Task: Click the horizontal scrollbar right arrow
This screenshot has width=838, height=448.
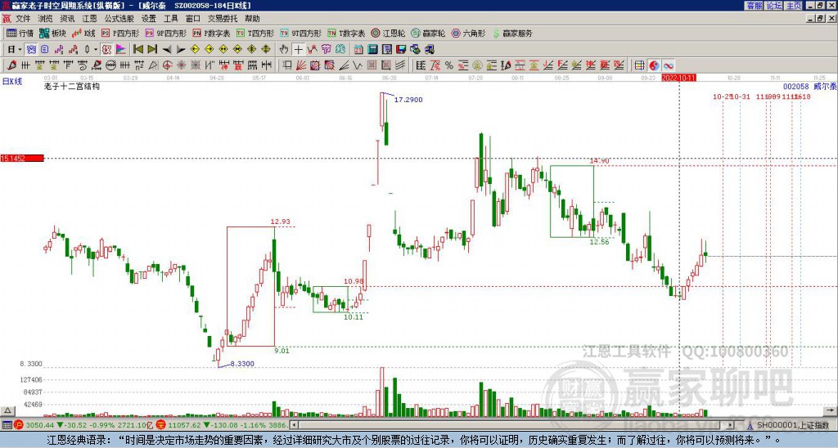Action: (x=731, y=425)
